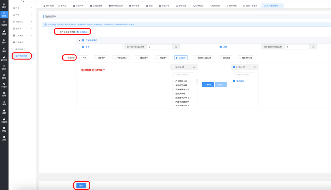Viewport: 331px width, 190px height.
Task: Toggle the 全部选择 select-all checkbox
Action: click(78, 32)
